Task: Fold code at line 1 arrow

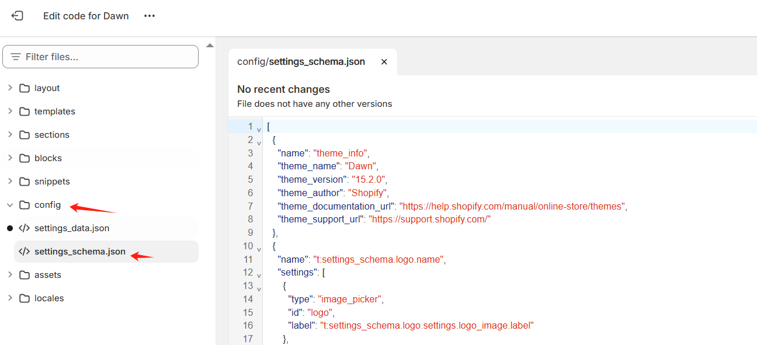Action: pyautogui.click(x=259, y=129)
